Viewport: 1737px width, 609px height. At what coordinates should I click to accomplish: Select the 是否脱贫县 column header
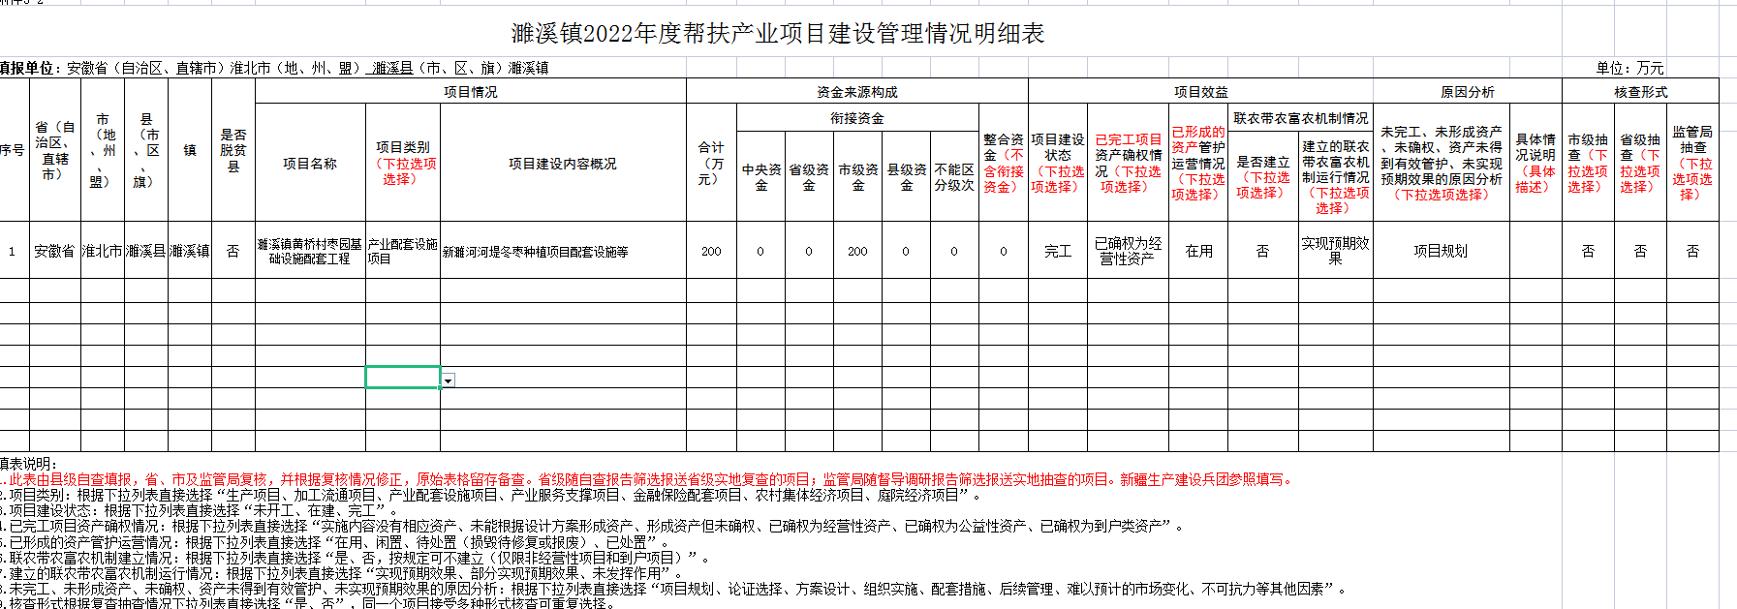(x=233, y=150)
